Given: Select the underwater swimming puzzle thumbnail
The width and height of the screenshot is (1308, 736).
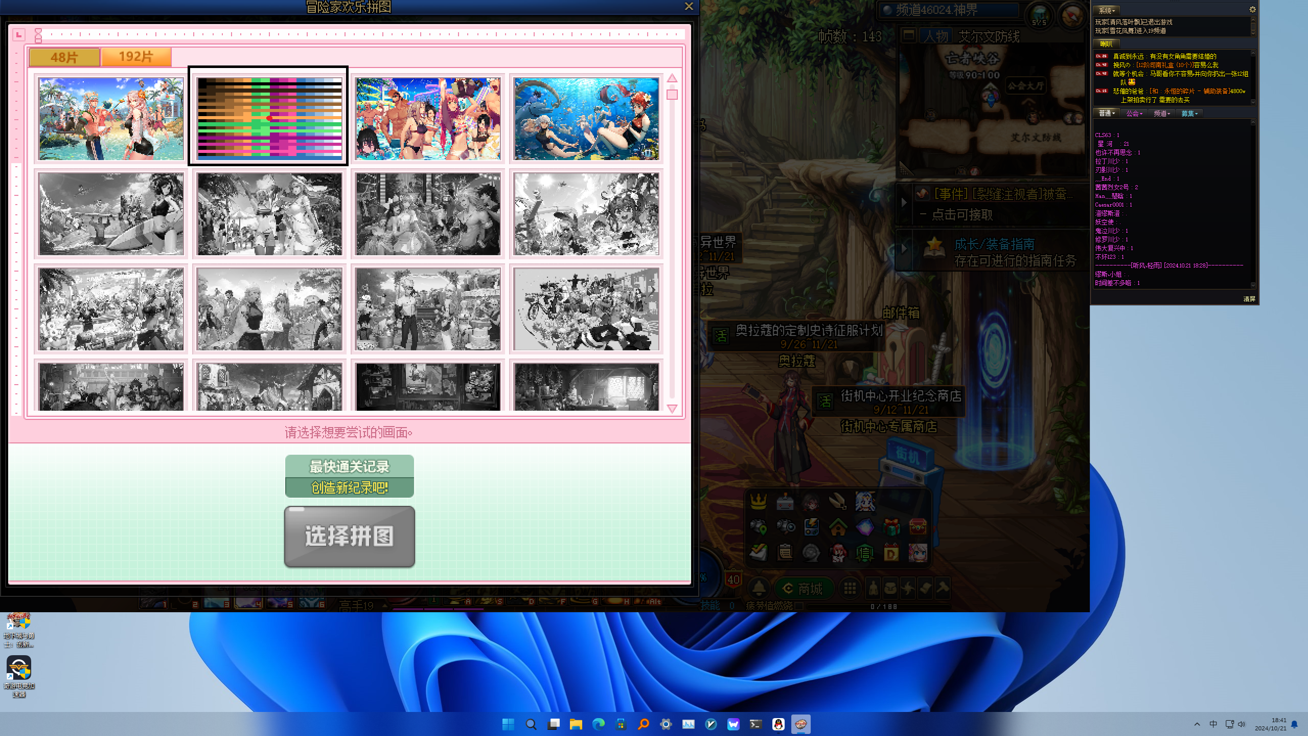Looking at the screenshot, I should coord(586,119).
